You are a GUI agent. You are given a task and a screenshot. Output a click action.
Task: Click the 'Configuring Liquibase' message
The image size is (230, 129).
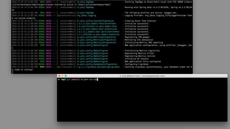click(137, 64)
